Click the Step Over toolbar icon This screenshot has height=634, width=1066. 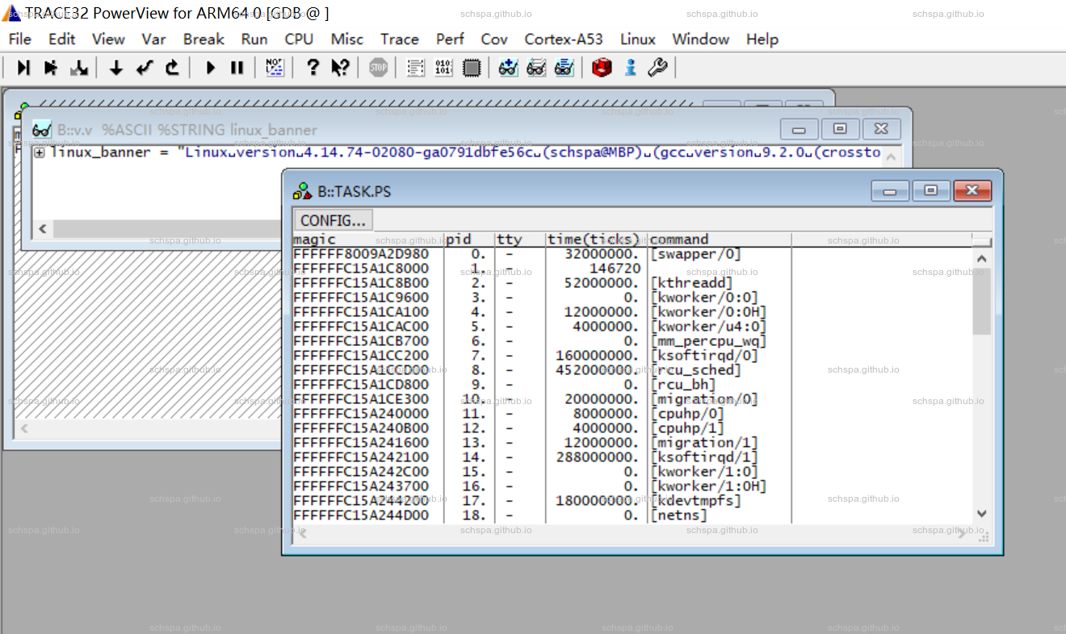coord(48,68)
